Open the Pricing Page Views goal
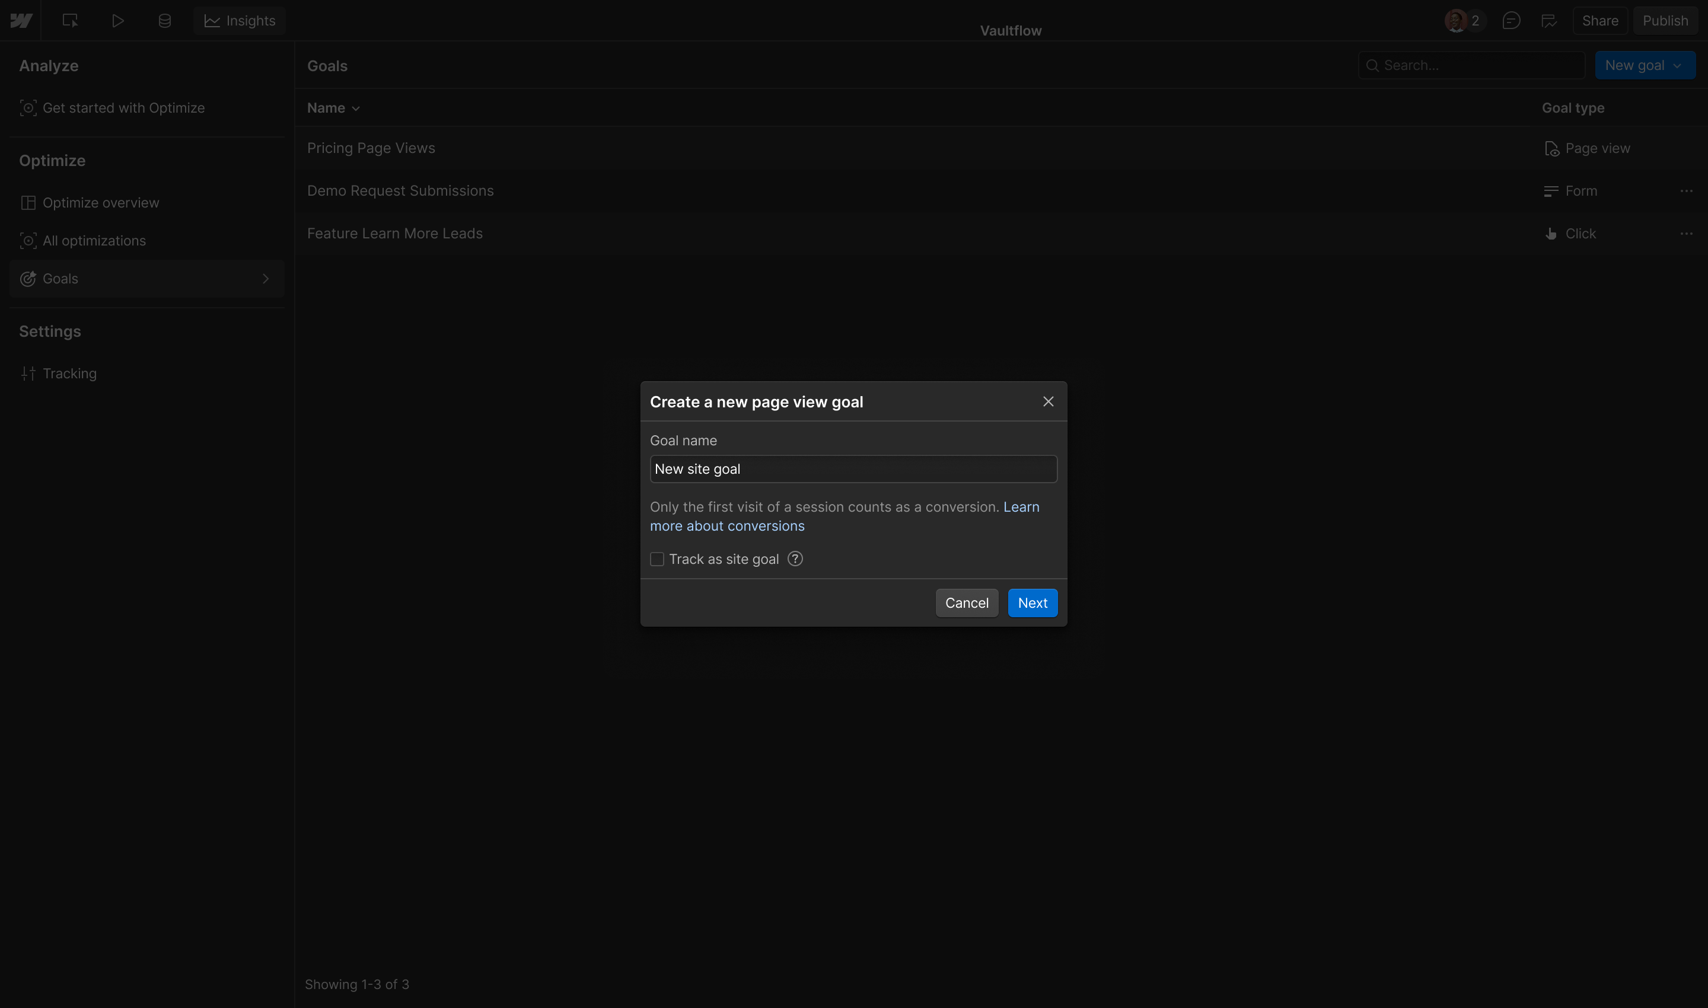1708x1008 pixels. (371, 148)
